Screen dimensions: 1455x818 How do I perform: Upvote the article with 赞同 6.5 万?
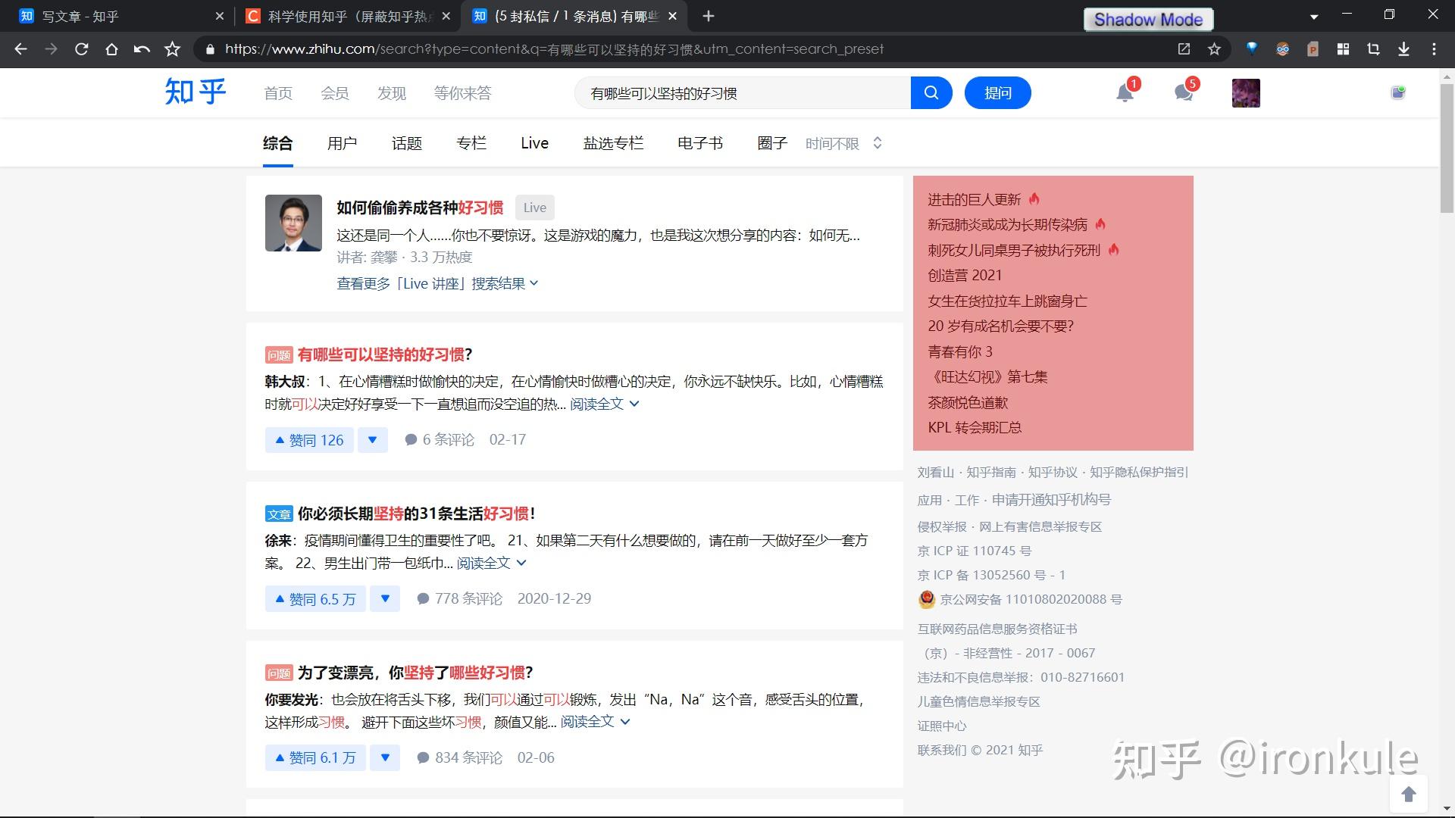coord(315,599)
